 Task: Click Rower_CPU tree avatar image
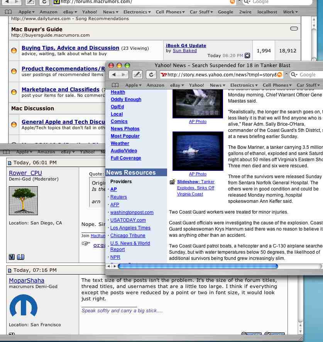[23, 200]
